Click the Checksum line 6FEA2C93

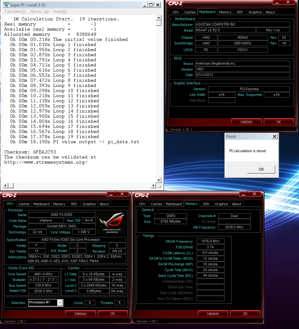tap(30, 152)
